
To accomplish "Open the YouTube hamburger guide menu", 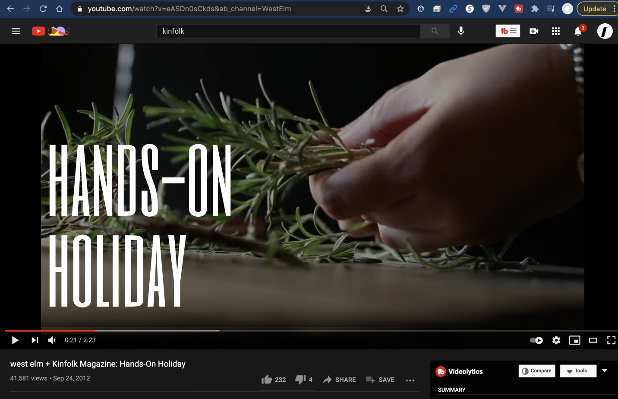I will (16, 31).
